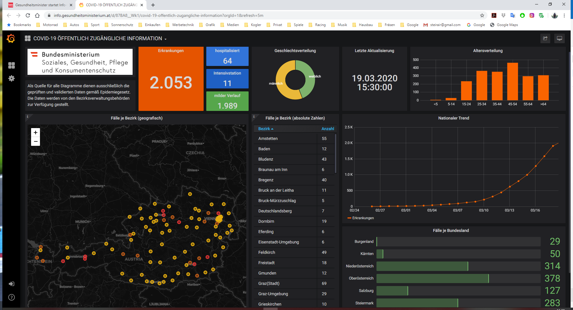Open the browser home page
The width and height of the screenshot is (573, 310).
coord(37,15)
